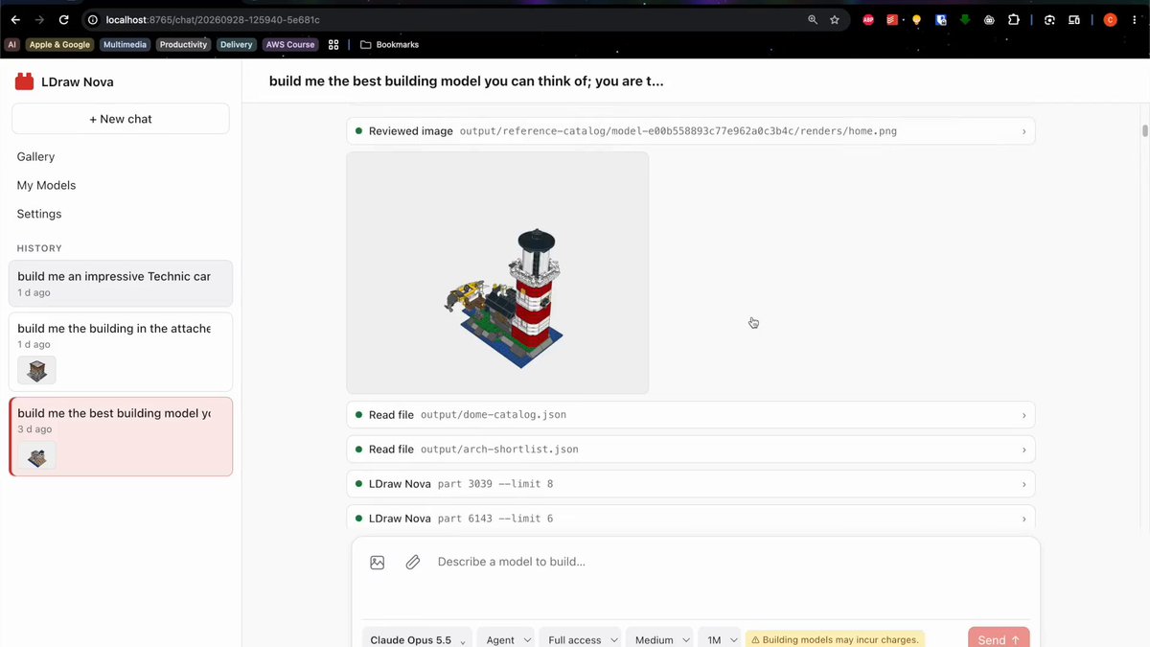The image size is (1150, 647).
Task: Open the 1M context dropdown
Action: coord(720,639)
